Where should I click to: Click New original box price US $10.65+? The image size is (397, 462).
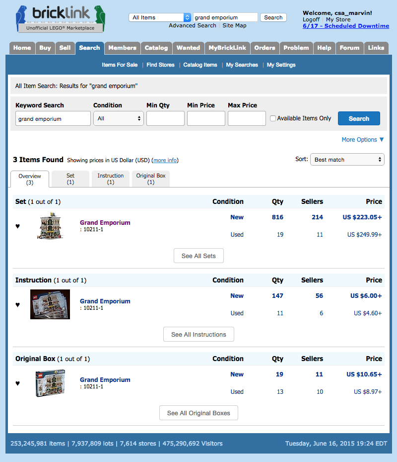point(364,374)
